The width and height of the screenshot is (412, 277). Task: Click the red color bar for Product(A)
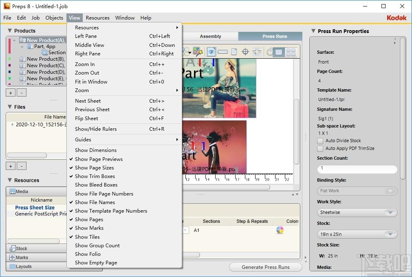point(9,46)
